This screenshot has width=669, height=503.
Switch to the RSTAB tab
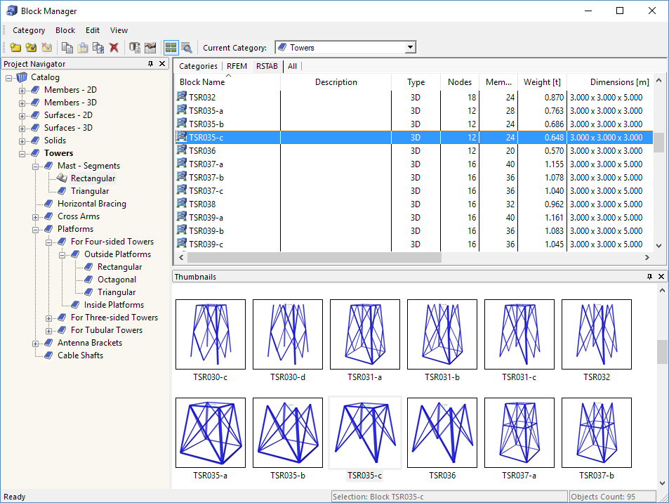click(266, 66)
